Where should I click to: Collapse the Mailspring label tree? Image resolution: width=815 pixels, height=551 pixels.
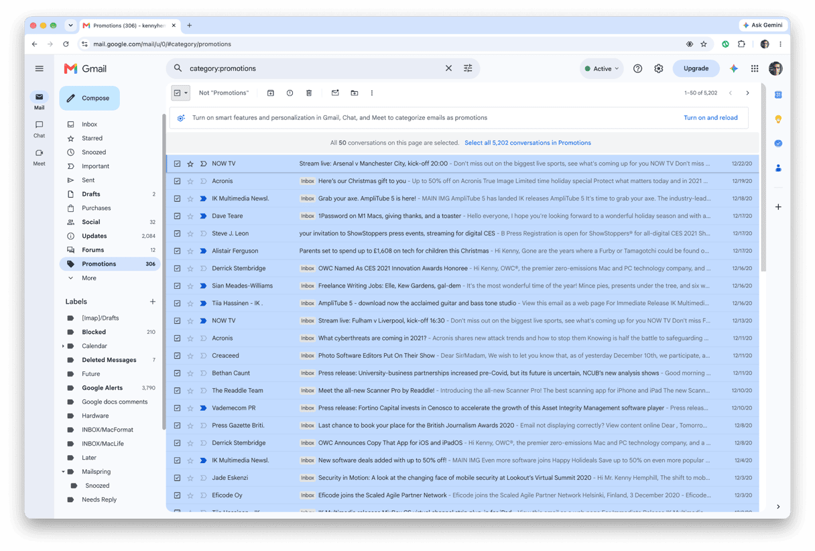pyautogui.click(x=63, y=471)
